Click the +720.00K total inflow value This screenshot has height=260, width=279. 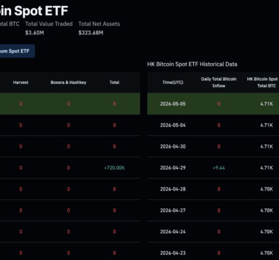tap(115, 168)
